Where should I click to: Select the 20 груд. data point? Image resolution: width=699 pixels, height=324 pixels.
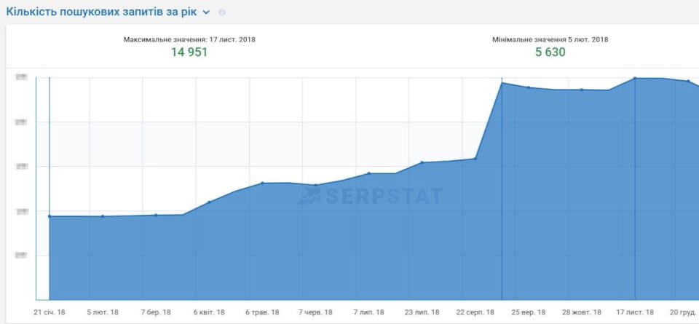[688, 81]
